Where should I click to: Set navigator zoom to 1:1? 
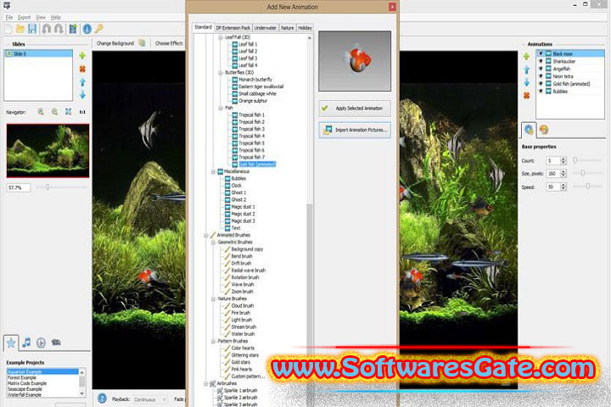tap(82, 112)
